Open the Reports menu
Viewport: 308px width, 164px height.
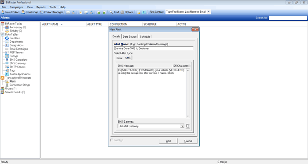coord(41,7)
